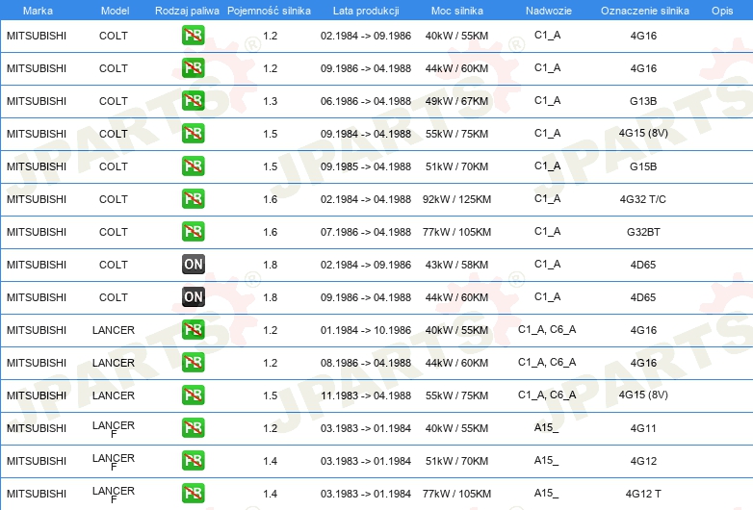Click petrol icon in LANCER 11.1983 row
Screen dimensions: 753x510
coord(193,395)
